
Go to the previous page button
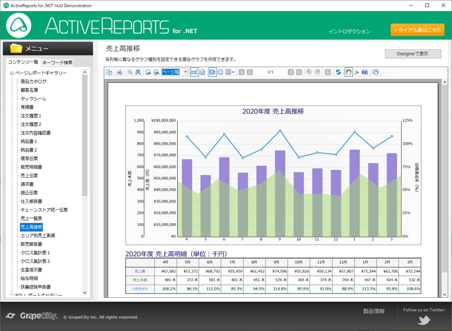click(249, 72)
